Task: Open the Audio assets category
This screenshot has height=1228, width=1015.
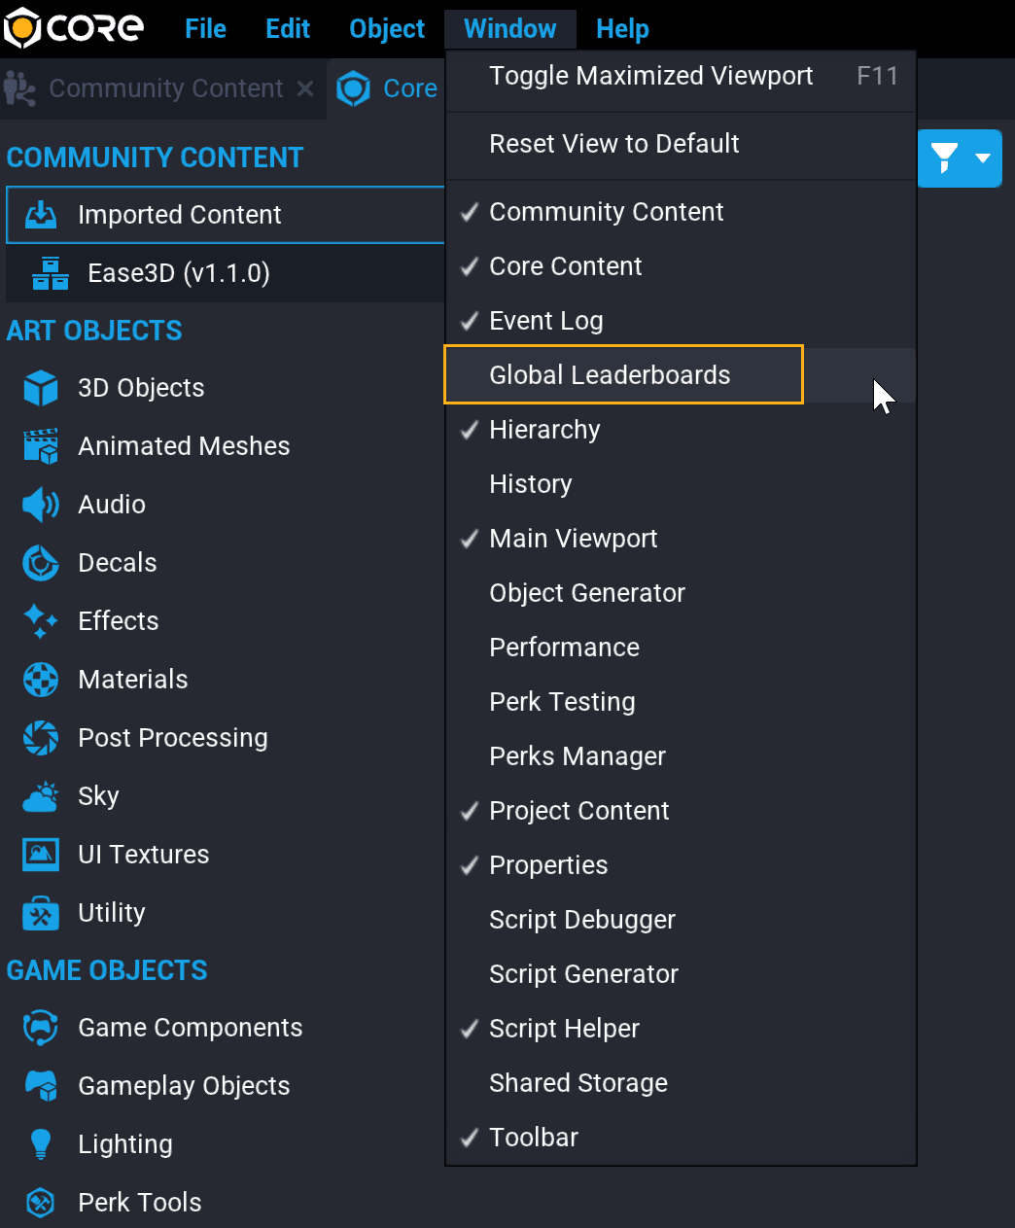Action: (x=40, y=504)
